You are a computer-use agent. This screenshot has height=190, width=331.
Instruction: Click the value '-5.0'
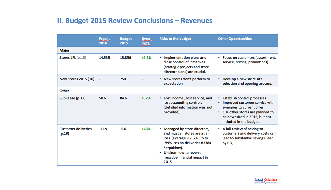[123, 129]
